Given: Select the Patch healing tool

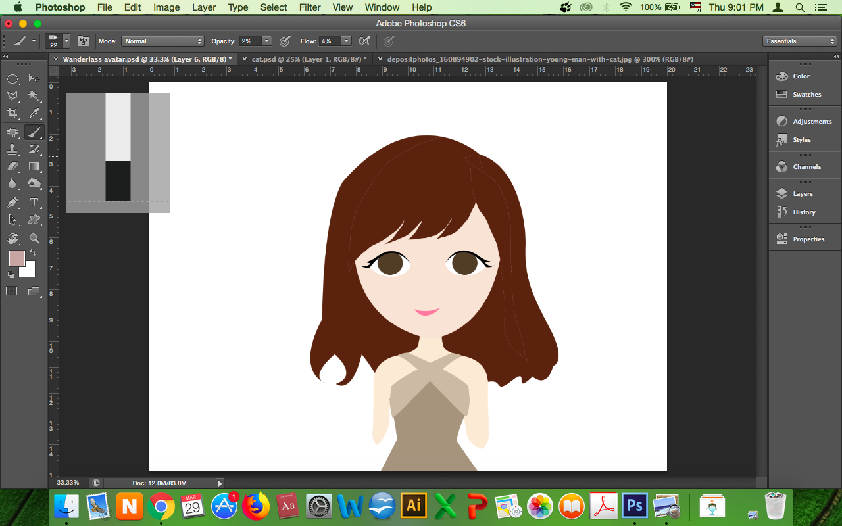Looking at the screenshot, I should coord(12,132).
